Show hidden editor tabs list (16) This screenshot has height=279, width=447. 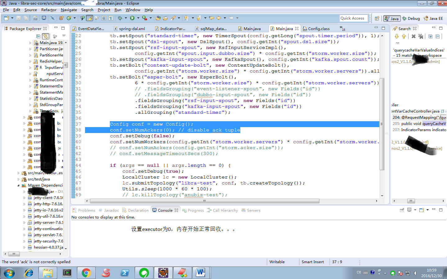click(x=342, y=29)
